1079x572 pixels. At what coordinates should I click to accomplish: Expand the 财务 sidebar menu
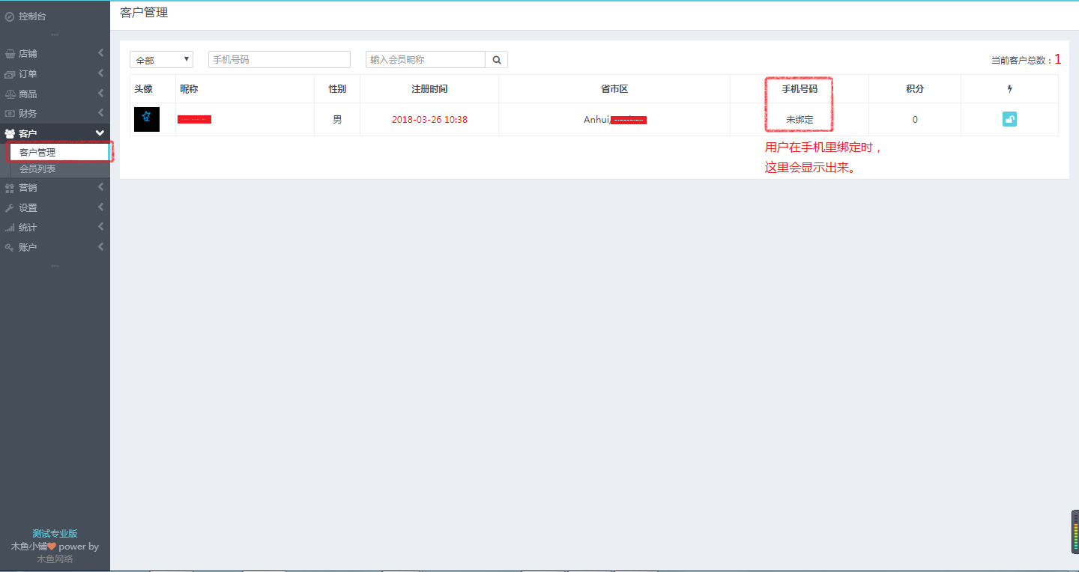point(28,114)
